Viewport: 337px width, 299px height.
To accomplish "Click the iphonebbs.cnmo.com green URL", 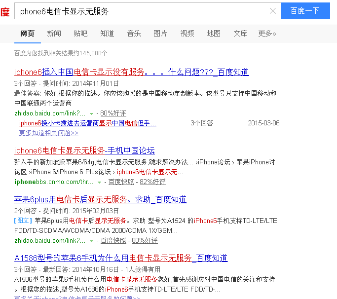I will (x=54, y=182).
